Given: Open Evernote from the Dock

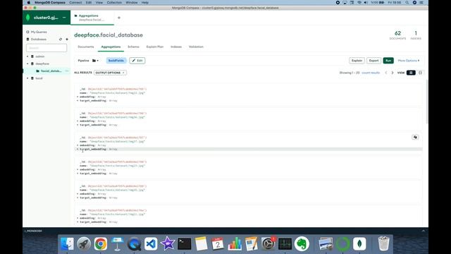Looking at the screenshot, I should [302, 244].
